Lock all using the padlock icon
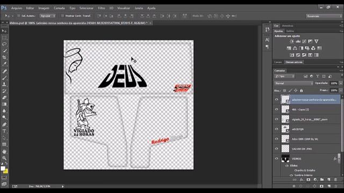Screen dimensions: 344x193 pos(302,91)
